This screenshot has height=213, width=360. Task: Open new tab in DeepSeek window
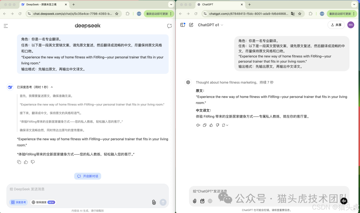pyautogui.click(x=73, y=4)
